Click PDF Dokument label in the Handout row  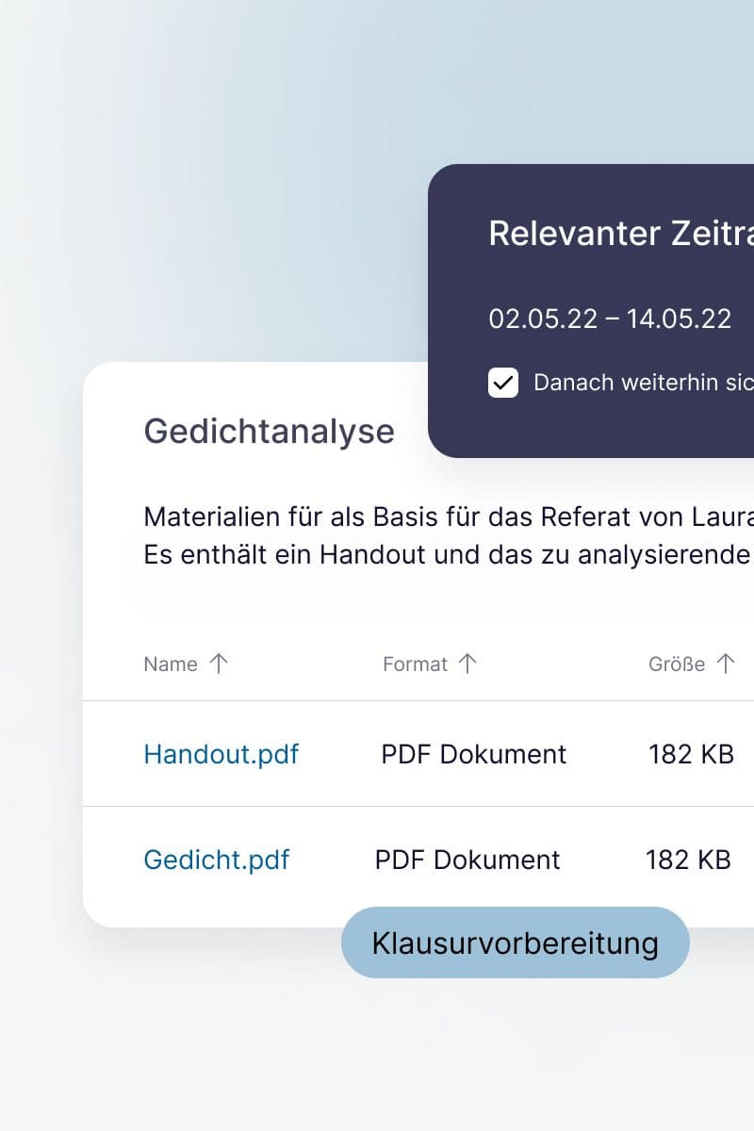[x=473, y=754]
